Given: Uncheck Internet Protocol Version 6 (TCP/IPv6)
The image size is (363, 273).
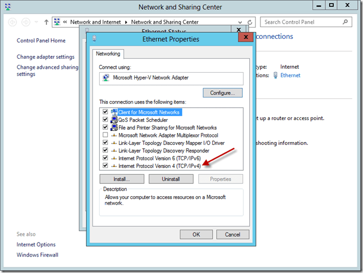Looking at the screenshot, I should tap(105, 158).
